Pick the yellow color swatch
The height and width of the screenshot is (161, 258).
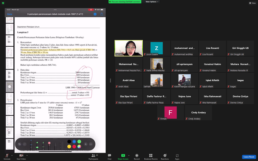click(69, 147)
